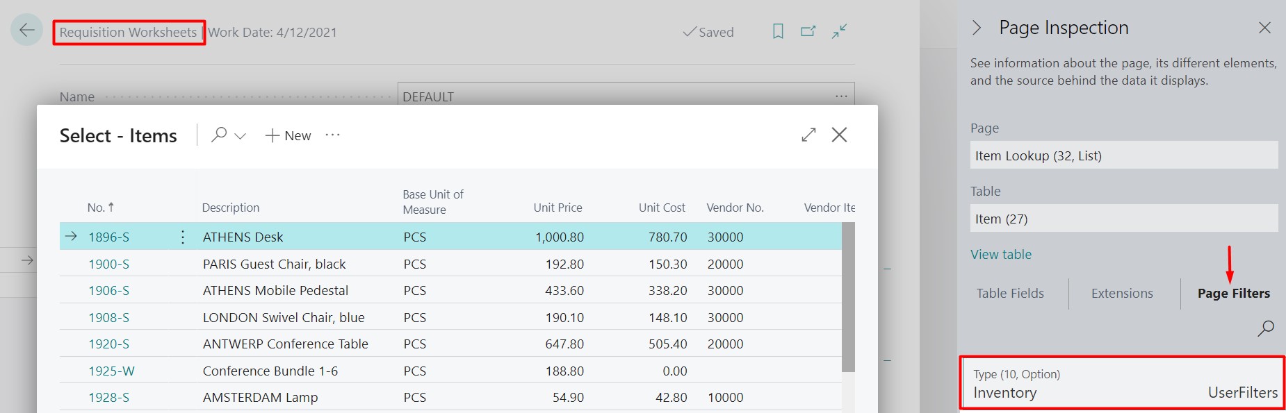Screen dimensions: 1286x413
Task: Click the items list vertical scrollbar
Action: click(x=848, y=298)
